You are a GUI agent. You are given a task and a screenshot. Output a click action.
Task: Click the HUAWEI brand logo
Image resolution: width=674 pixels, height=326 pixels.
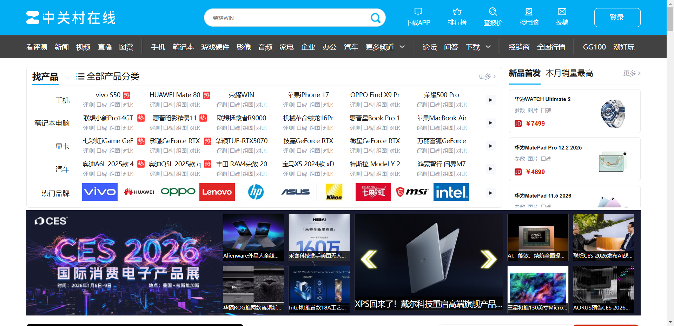139,192
